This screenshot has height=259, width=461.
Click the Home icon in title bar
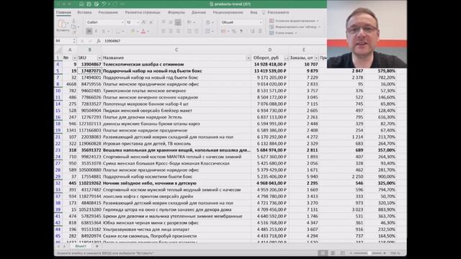81,4
